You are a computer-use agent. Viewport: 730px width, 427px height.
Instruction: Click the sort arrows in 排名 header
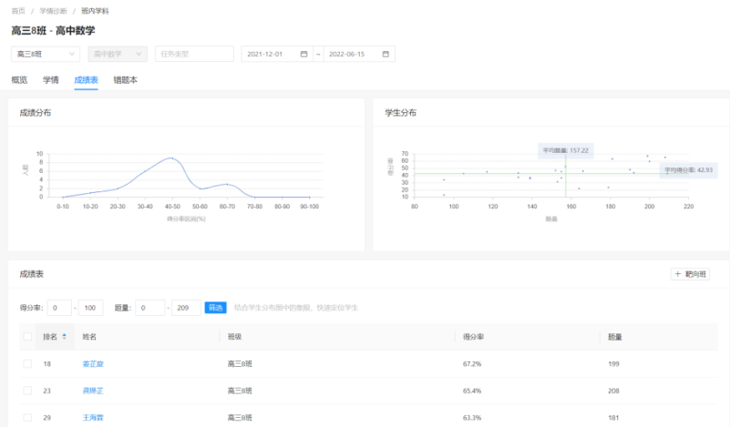pyautogui.click(x=64, y=336)
